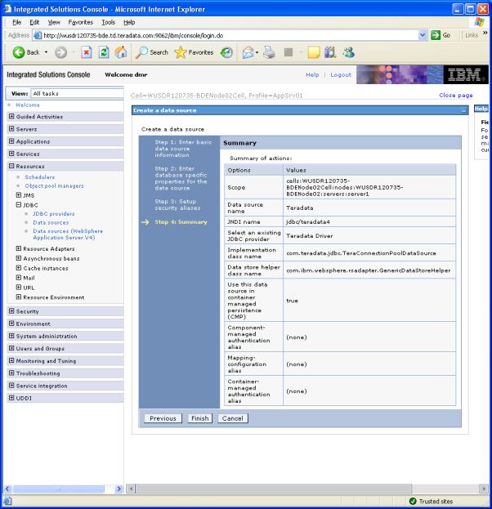The height and width of the screenshot is (509, 492).
Task: Open the View menu
Action: (x=54, y=22)
